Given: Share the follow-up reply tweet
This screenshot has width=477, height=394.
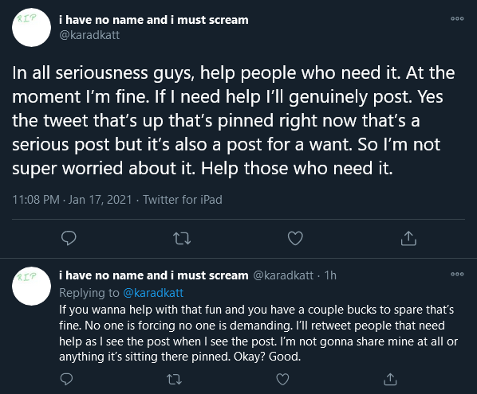Looking at the screenshot, I should coord(390,379).
